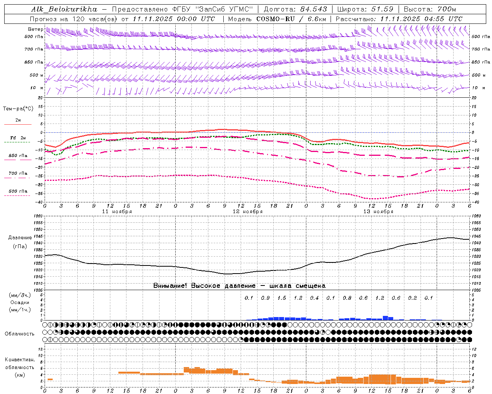Screen dimensions: 492x394
Task: Click the station title Alk_Belokurikha
Action: (64, 9)
